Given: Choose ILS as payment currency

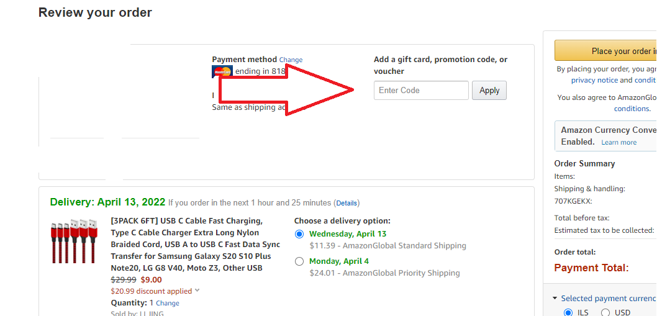Looking at the screenshot, I should click(x=568, y=312).
